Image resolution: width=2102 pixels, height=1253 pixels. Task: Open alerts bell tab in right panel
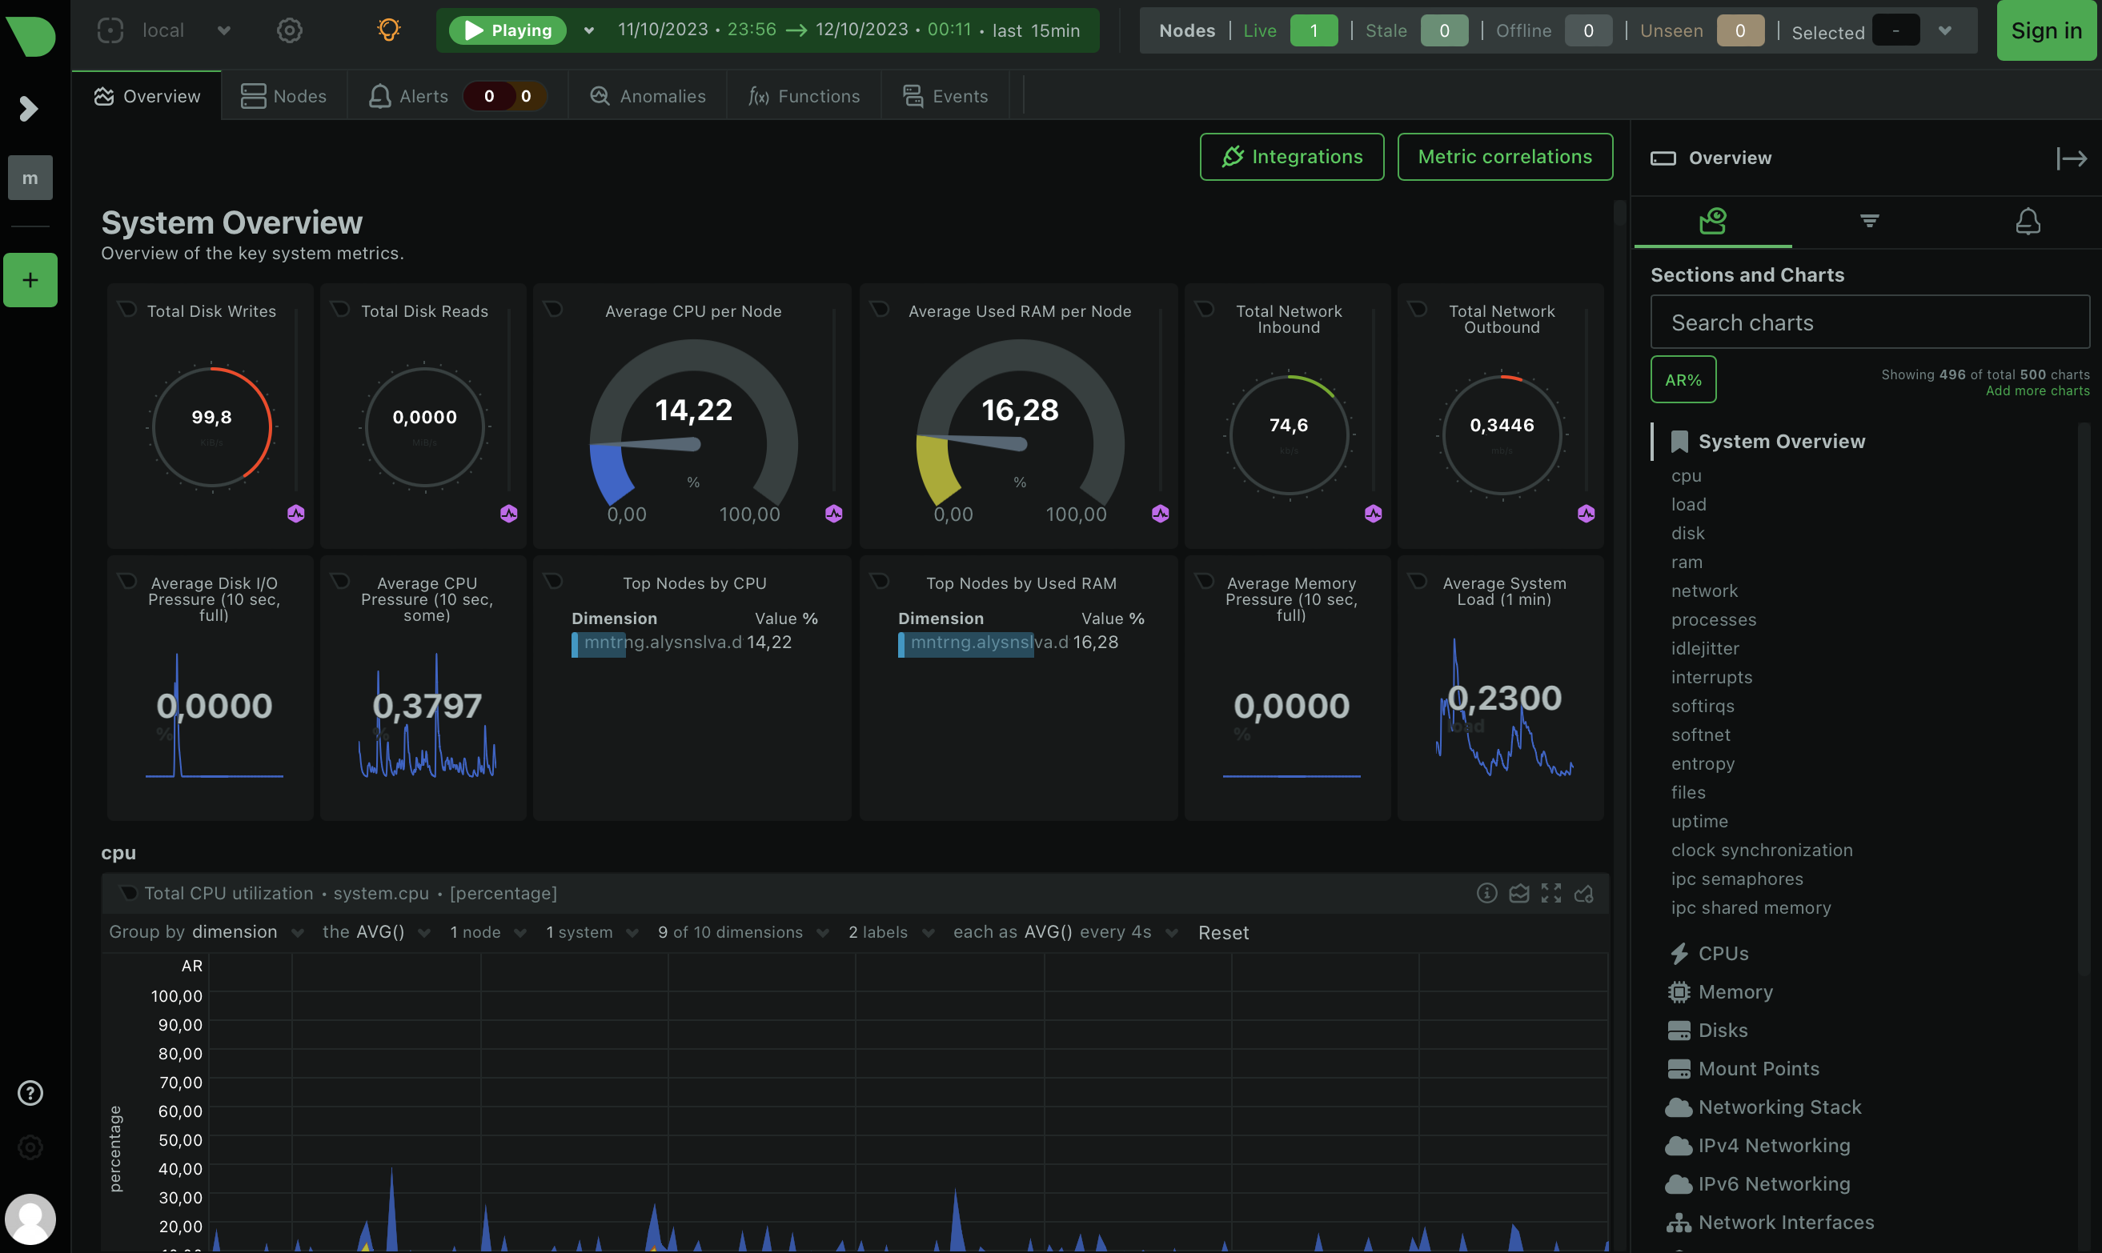click(2027, 221)
